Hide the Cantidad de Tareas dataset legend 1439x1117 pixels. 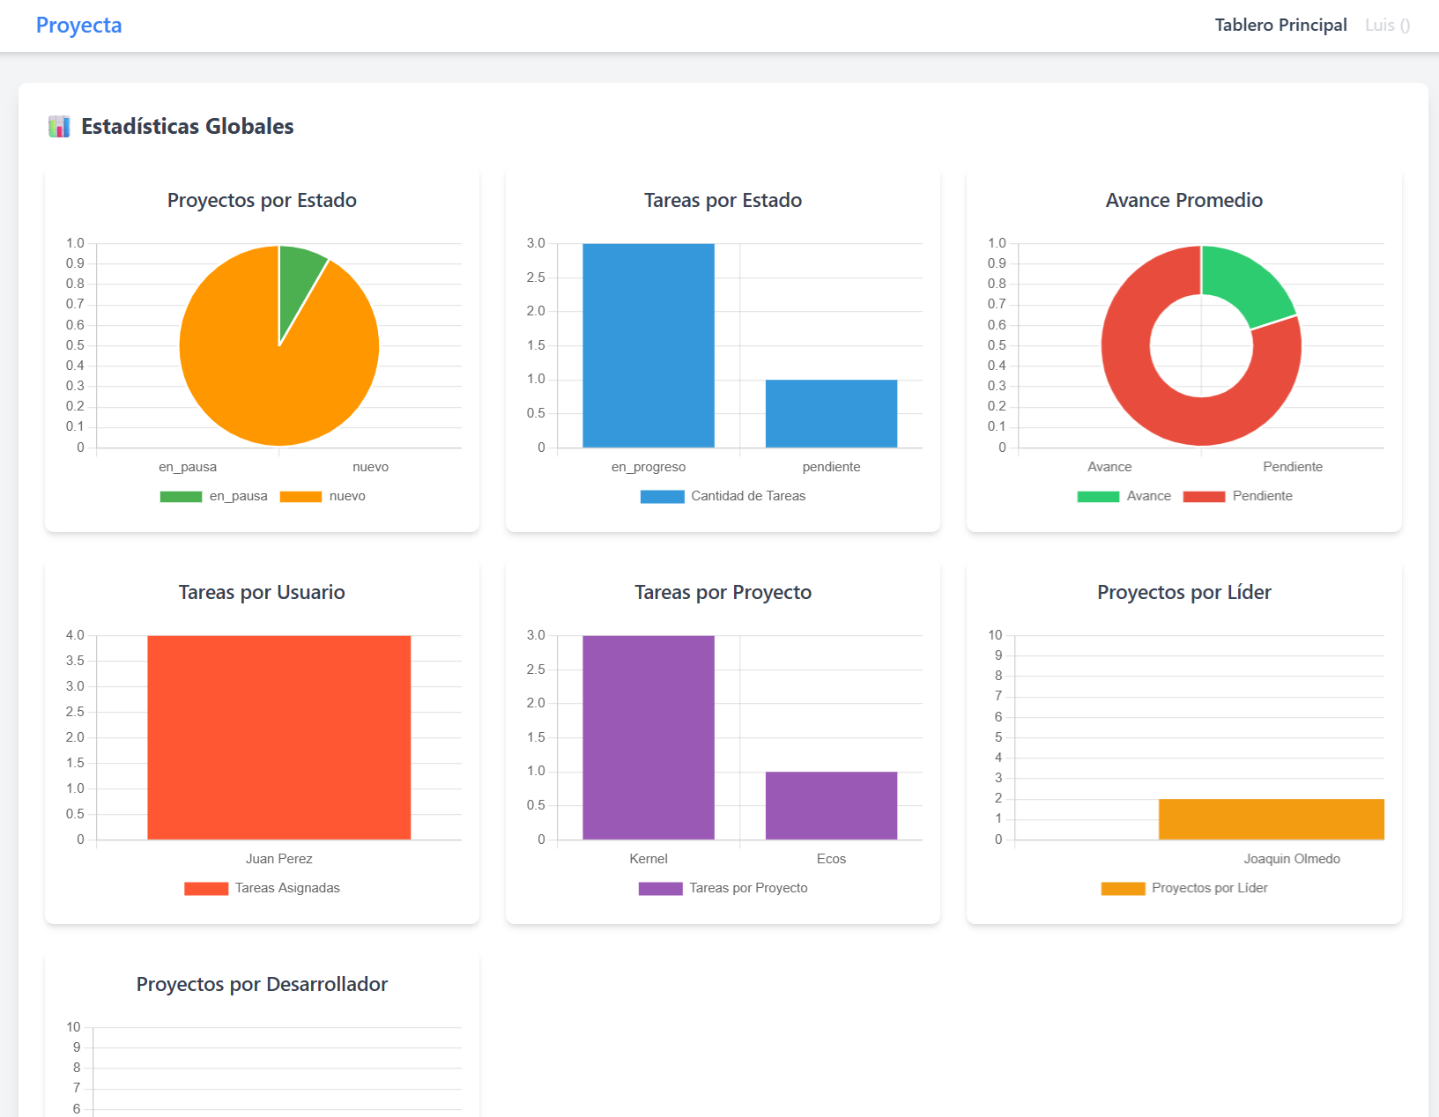(662, 497)
